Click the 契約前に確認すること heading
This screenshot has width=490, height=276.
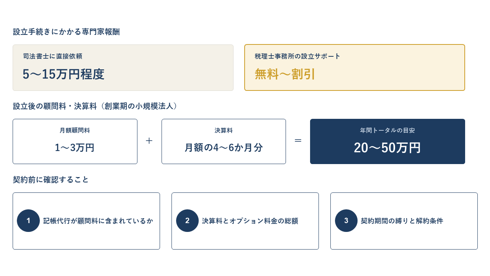[x=51, y=179]
